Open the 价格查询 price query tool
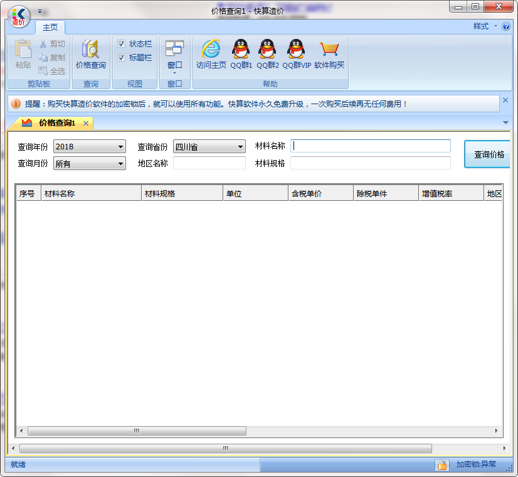The height and width of the screenshot is (477, 518). (91, 54)
